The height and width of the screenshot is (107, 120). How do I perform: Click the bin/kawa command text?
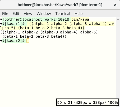click(80, 19)
